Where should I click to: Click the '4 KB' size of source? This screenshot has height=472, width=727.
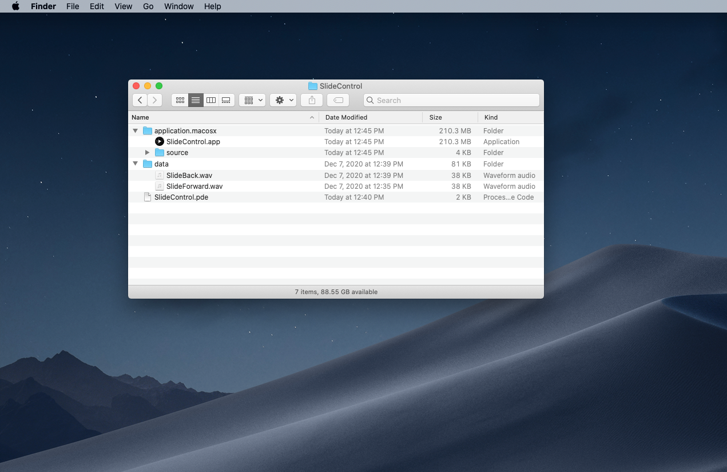tap(463, 153)
